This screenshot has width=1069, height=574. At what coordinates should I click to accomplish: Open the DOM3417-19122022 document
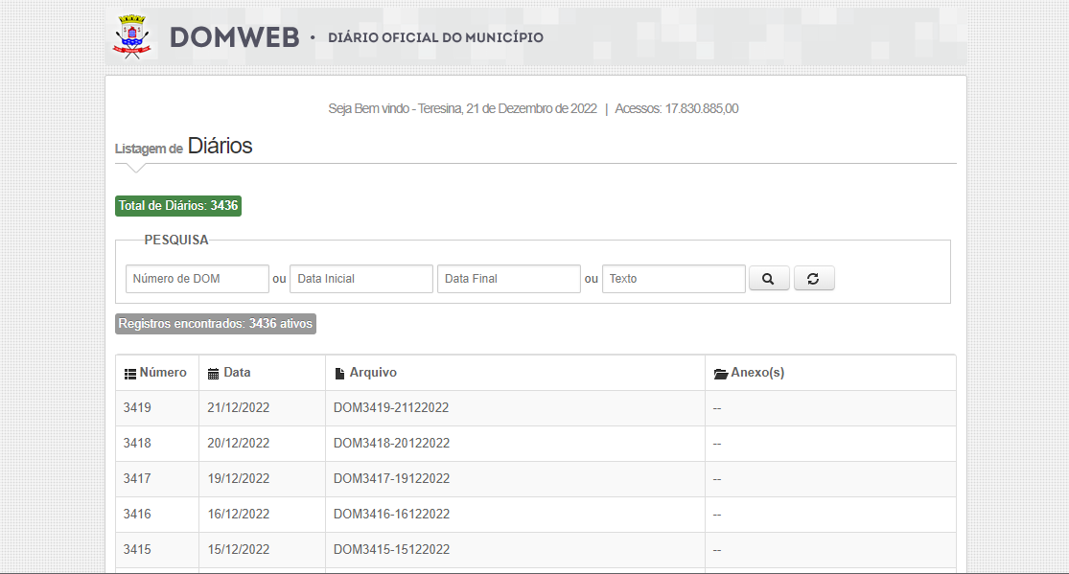click(391, 479)
